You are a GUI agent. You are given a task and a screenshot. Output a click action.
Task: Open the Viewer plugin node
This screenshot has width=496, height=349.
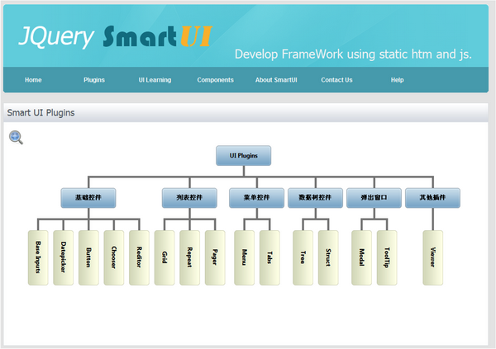coord(432,257)
